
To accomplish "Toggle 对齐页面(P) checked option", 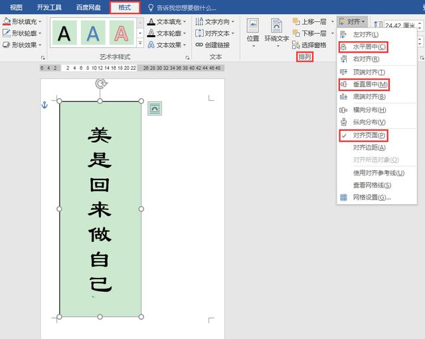I will point(377,136).
